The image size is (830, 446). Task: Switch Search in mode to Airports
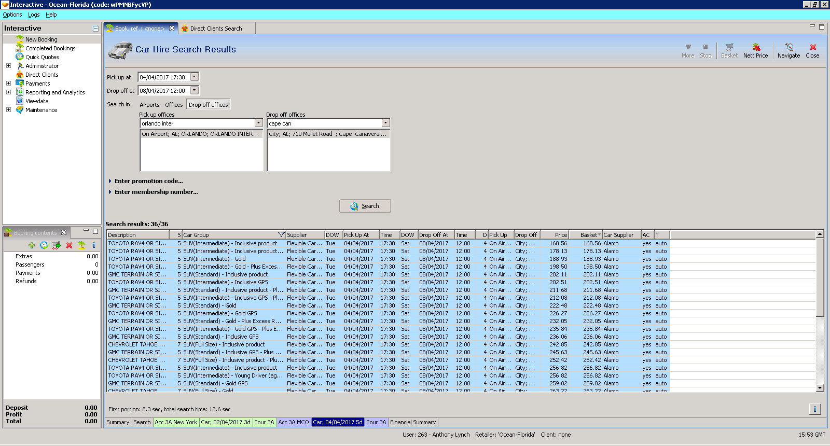tap(149, 105)
